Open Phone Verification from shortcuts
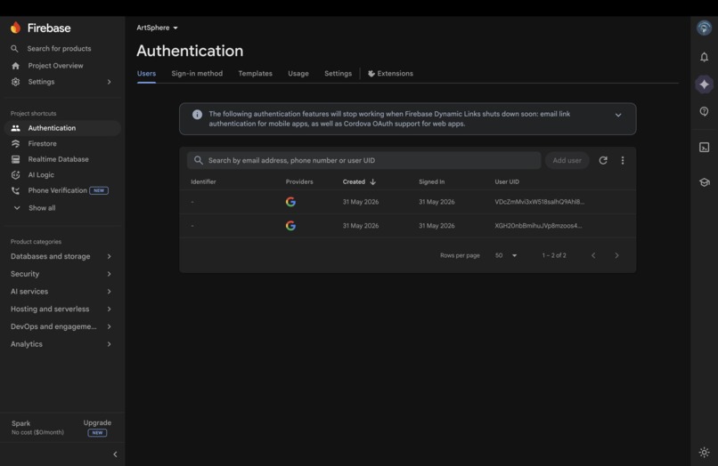This screenshot has width=718, height=466. pyautogui.click(x=57, y=190)
